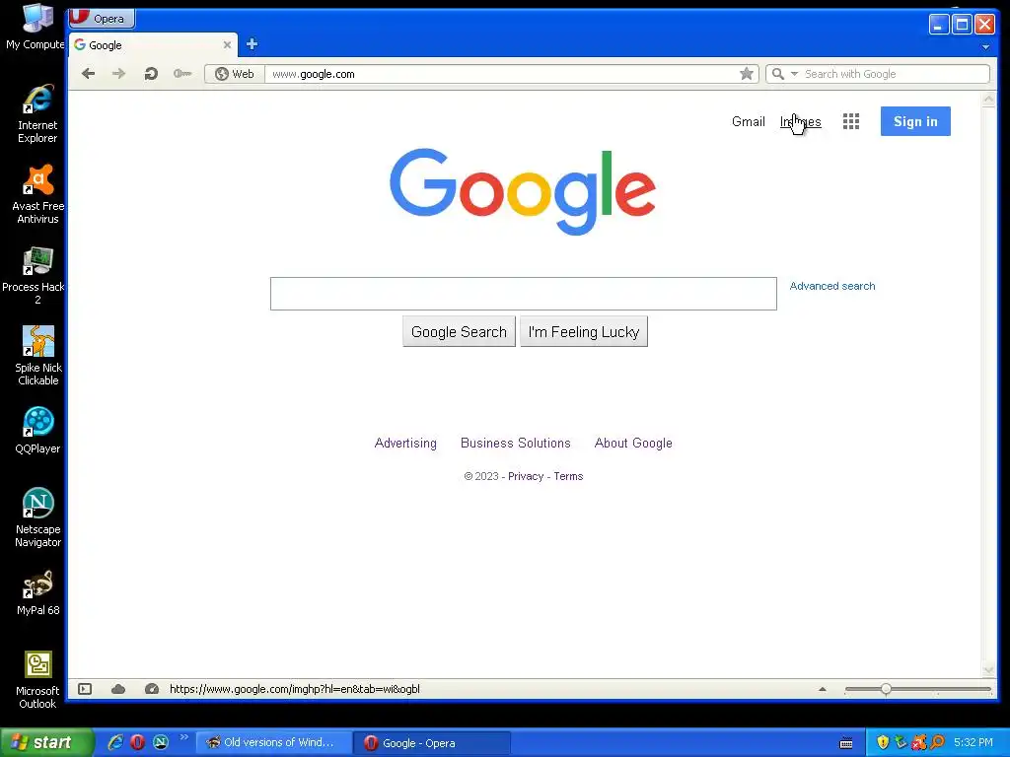Click the Sign in button

coord(915,121)
